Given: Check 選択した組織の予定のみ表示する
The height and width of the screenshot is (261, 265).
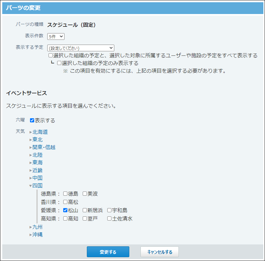Looking at the screenshot, I should click(x=59, y=63).
